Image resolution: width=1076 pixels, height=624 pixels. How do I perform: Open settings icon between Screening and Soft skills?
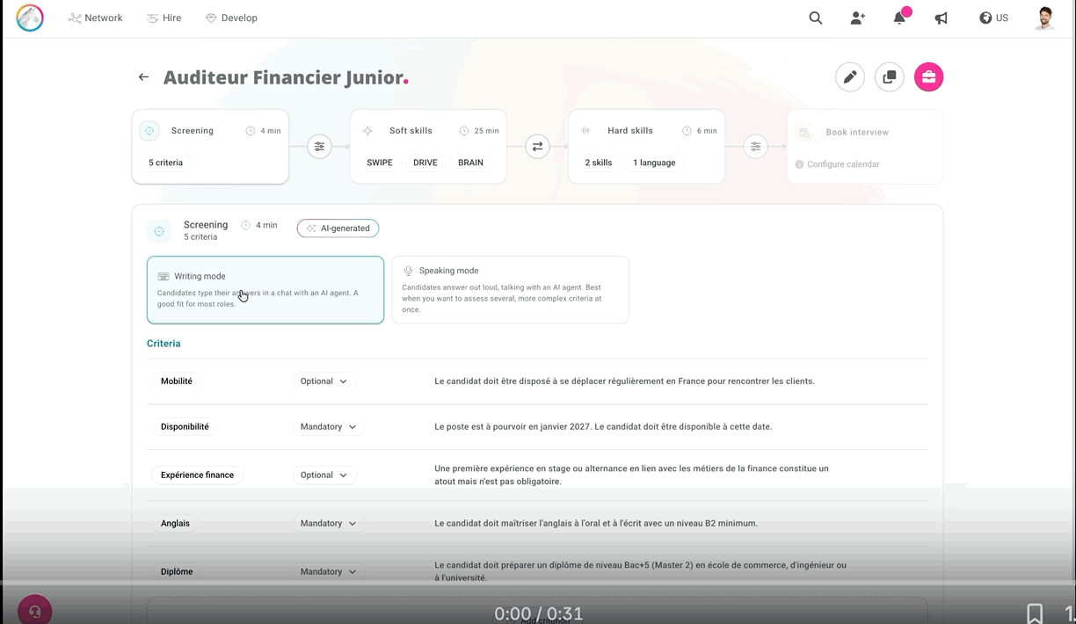coord(319,147)
